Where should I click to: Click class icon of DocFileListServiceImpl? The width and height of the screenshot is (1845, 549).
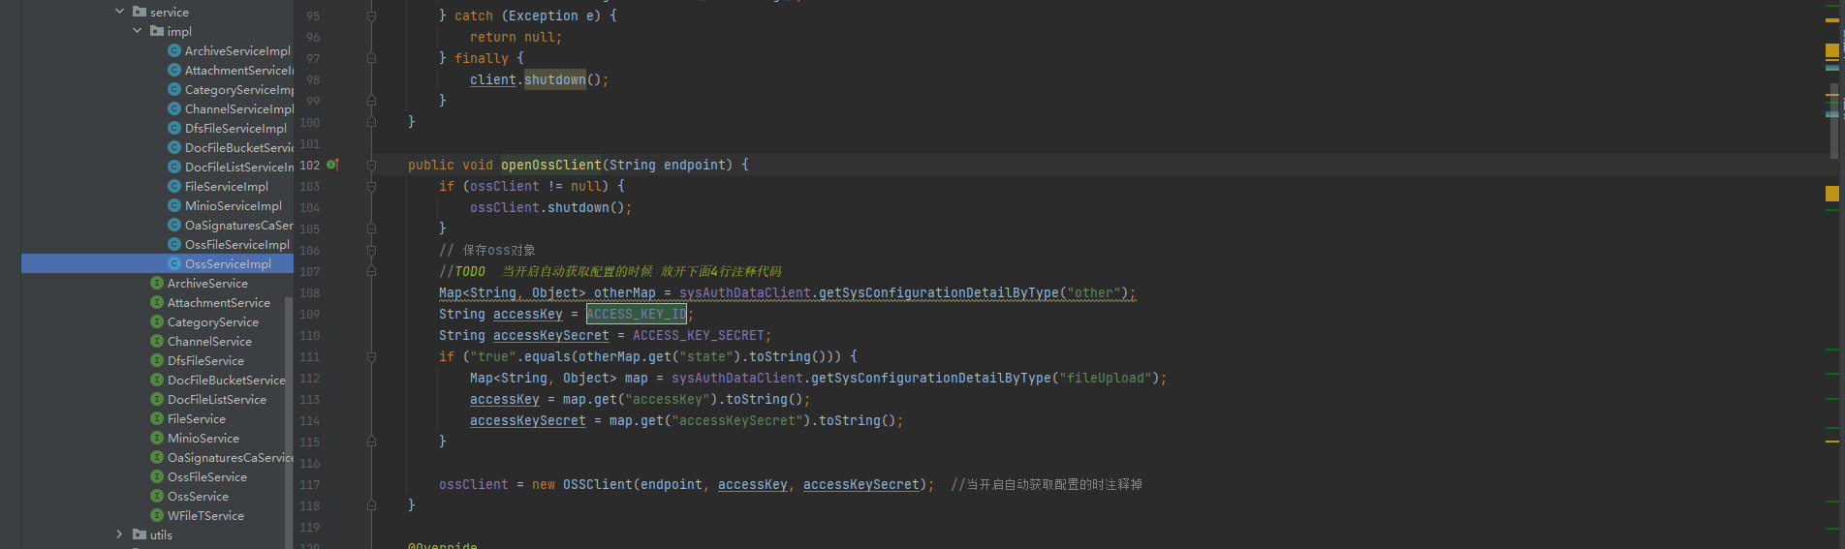click(174, 167)
